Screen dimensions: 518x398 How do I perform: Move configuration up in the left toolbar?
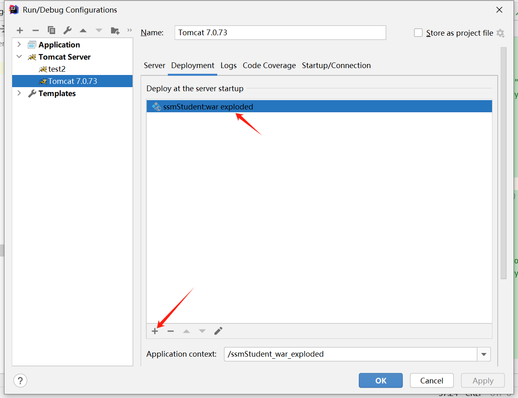[83, 30]
